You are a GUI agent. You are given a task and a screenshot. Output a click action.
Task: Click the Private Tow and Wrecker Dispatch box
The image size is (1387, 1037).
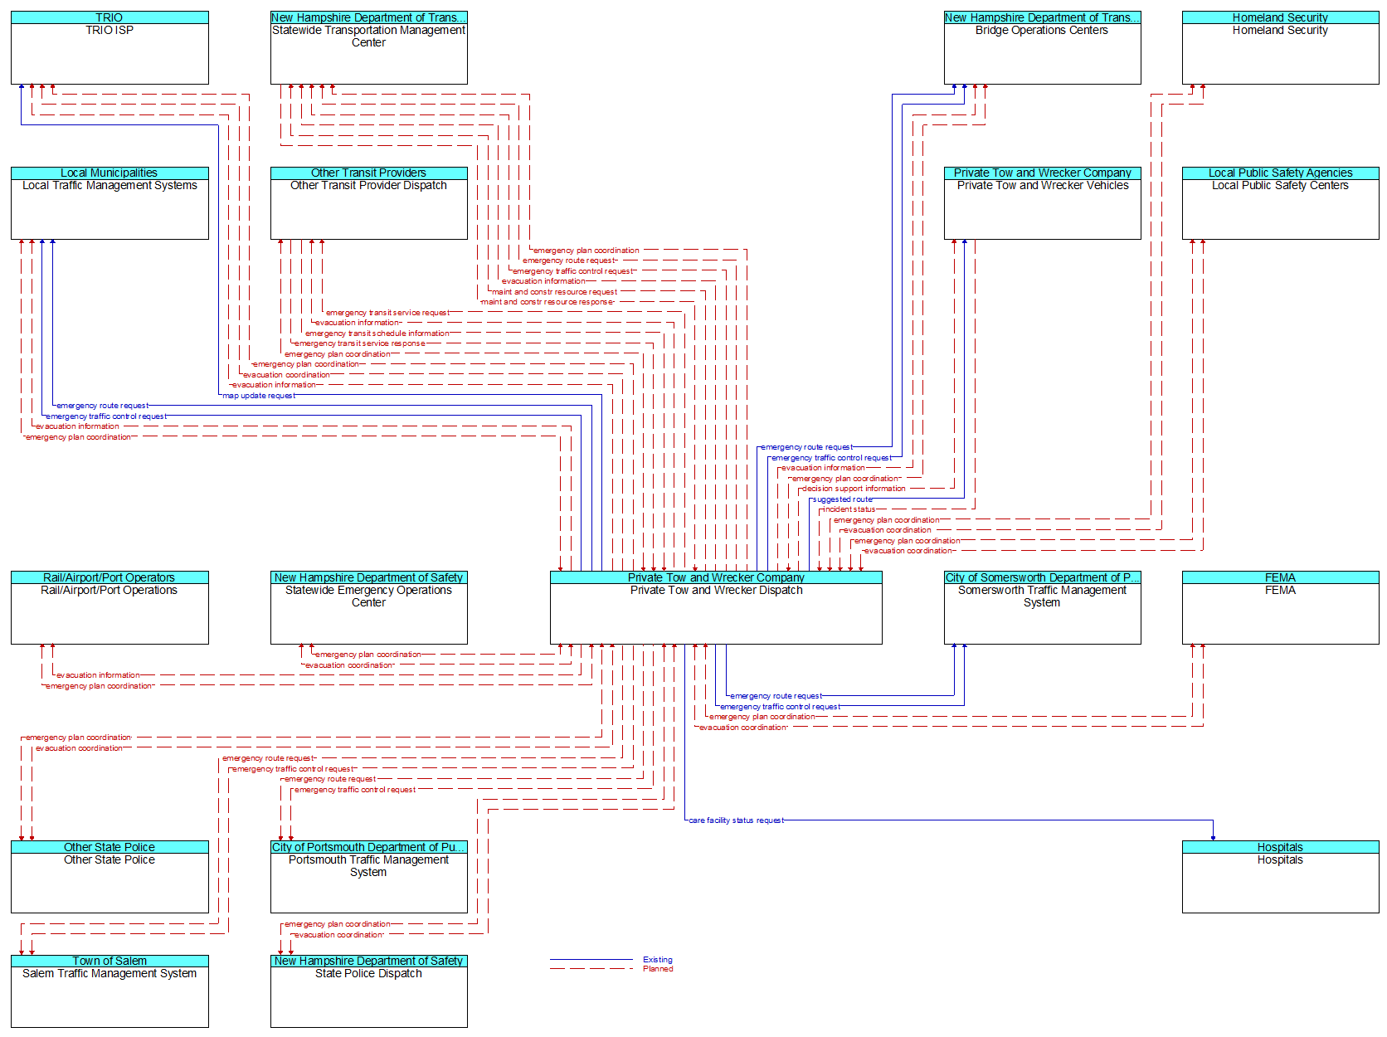pyautogui.click(x=716, y=608)
